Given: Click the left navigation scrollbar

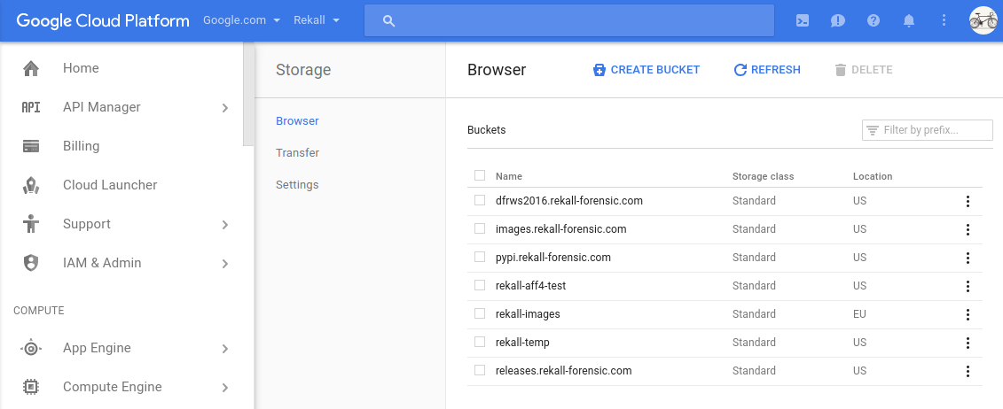Looking at the screenshot, I should [x=249, y=95].
